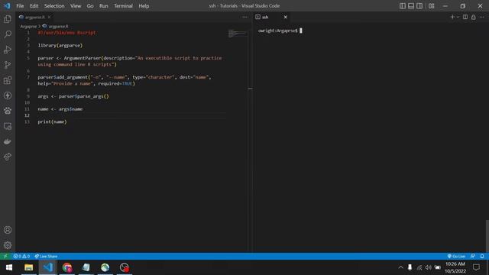Click the VS Code logo icon
Image resolution: width=489 pixels, height=275 pixels.
point(7,5)
